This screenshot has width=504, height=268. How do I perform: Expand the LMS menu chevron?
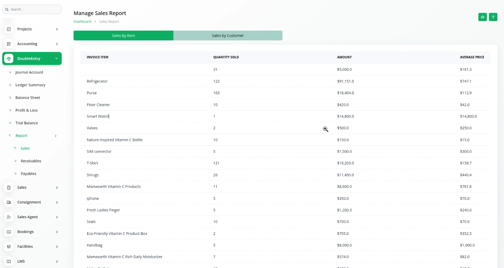click(x=57, y=261)
